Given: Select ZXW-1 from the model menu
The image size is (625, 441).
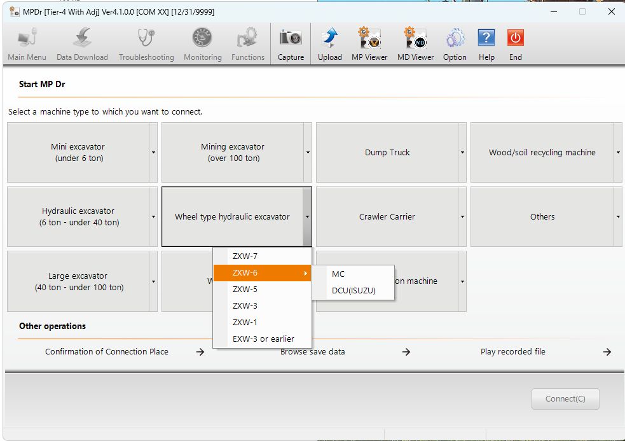Looking at the screenshot, I should click(263, 323).
